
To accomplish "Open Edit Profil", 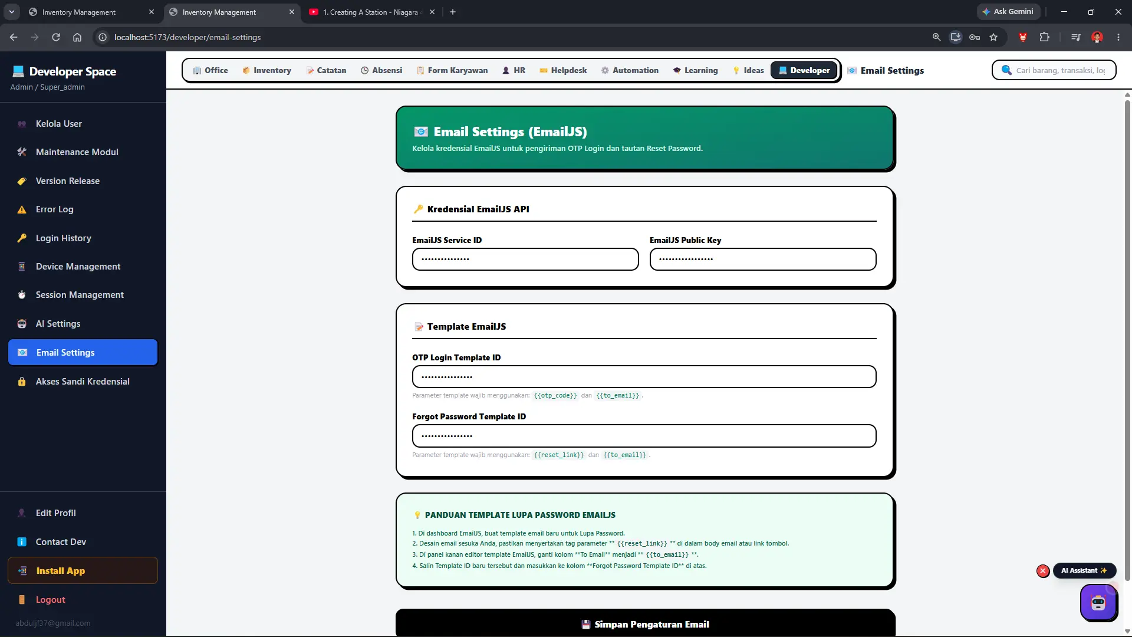I will tap(83, 513).
